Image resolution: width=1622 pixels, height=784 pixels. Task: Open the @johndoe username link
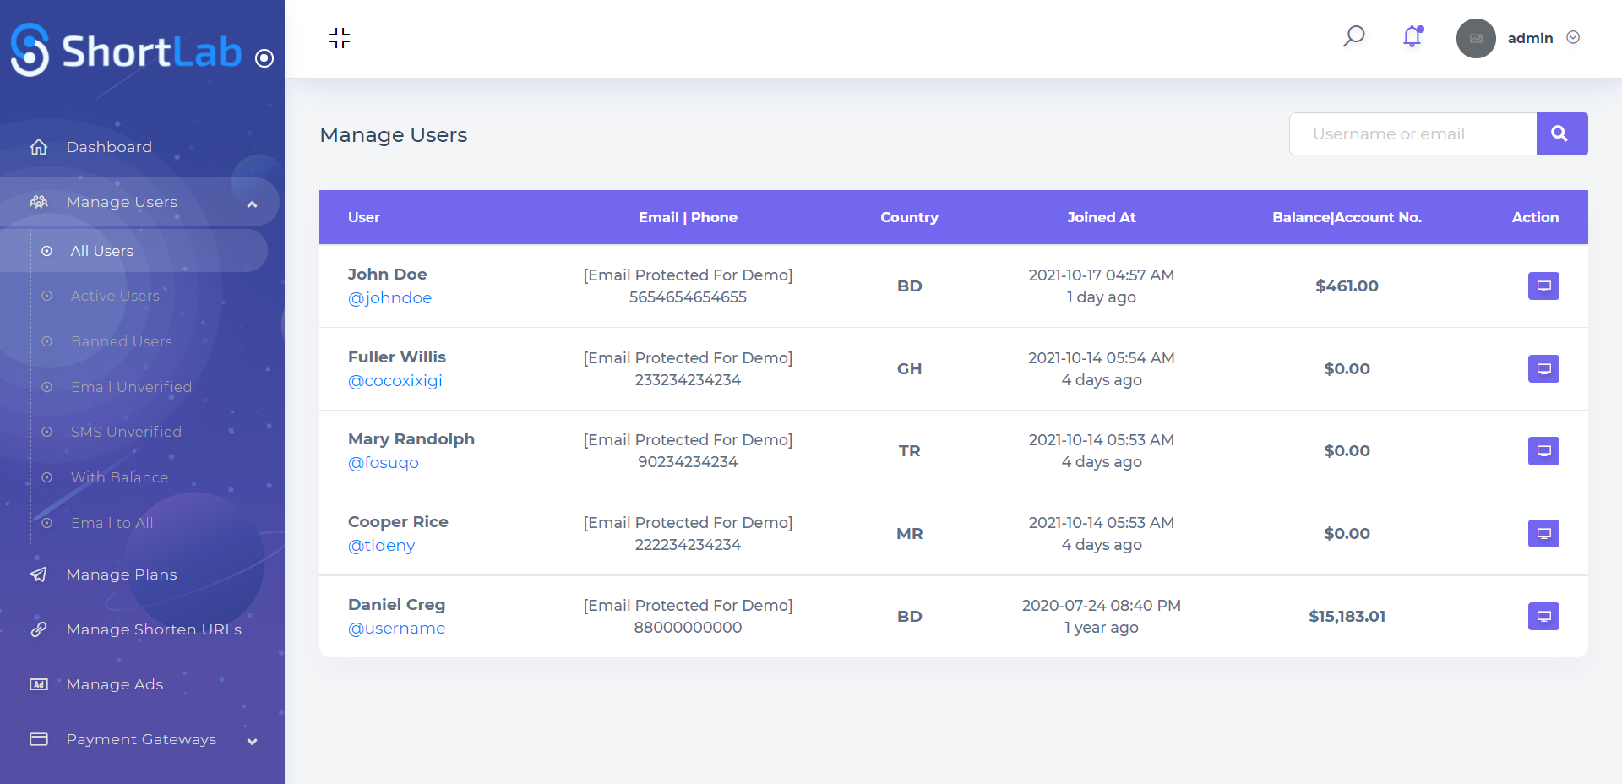click(x=389, y=298)
